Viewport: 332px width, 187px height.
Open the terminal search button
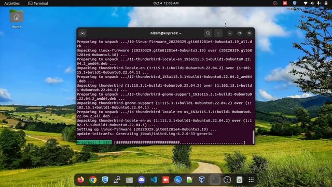tap(208, 33)
